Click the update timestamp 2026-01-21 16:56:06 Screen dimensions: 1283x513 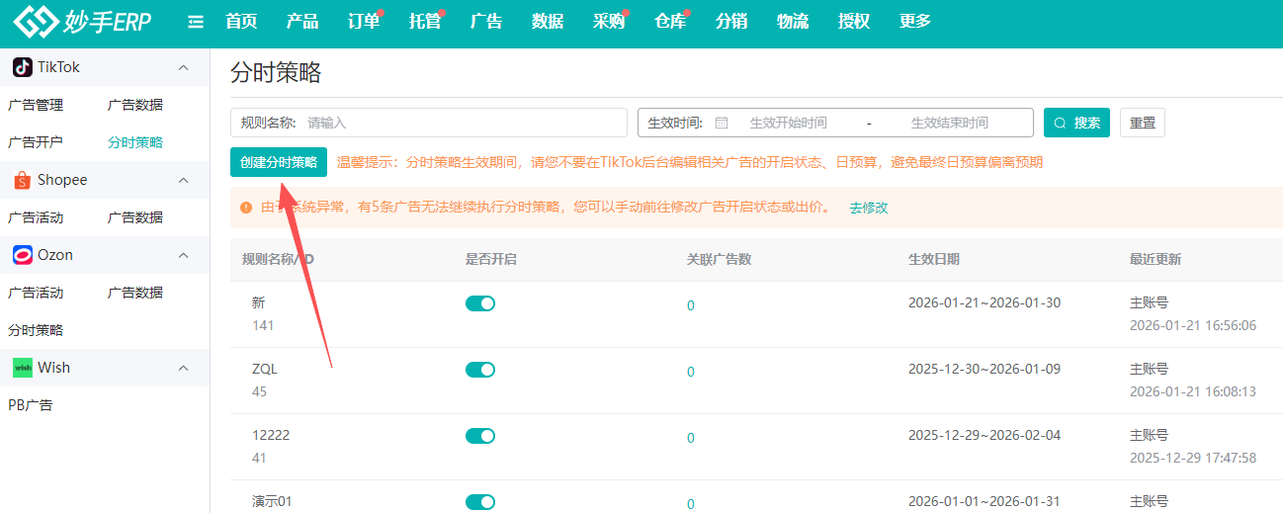(x=1193, y=325)
